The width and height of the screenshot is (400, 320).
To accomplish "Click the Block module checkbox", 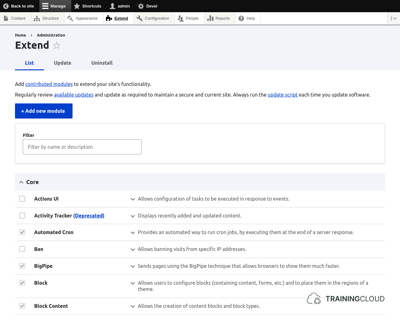I will 22,283.
